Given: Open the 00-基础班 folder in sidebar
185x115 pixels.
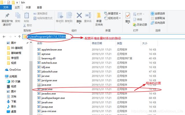Looking at the screenshot, I should [15, 48].
